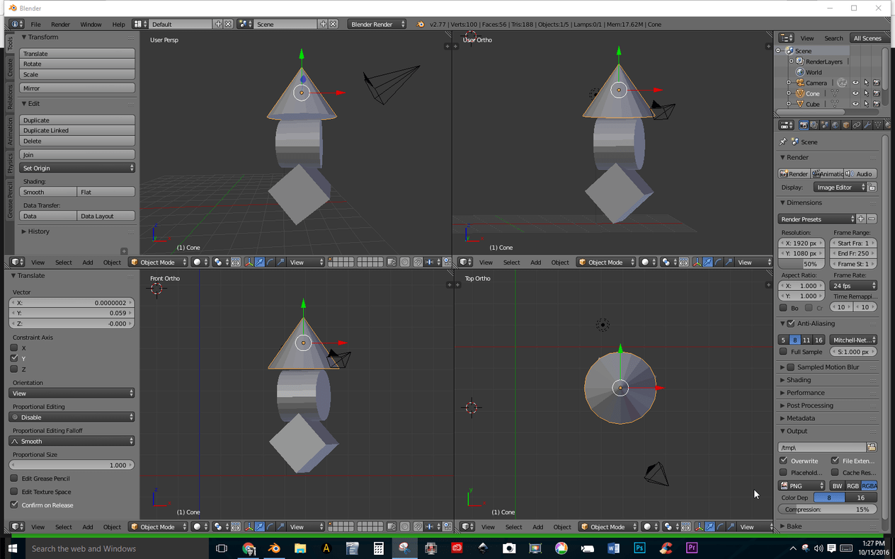Open the Object cube properties tab
The image size is (895, 559).
845,125
